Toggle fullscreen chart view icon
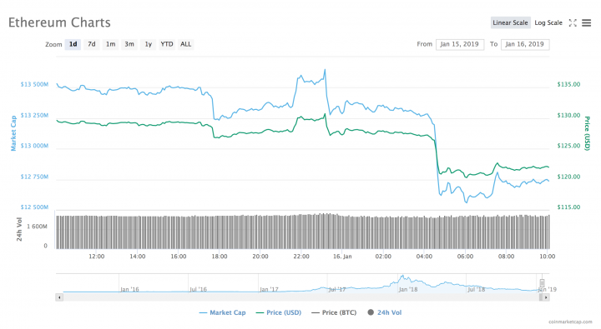Viewport: 601px width, 329px height. pyautogui.click(x=573, y=23)
